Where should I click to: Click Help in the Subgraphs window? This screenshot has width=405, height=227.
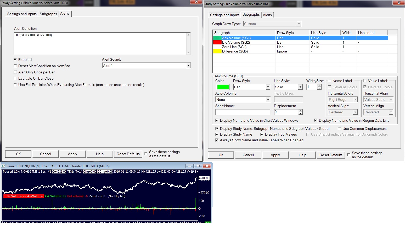point(302,155)
